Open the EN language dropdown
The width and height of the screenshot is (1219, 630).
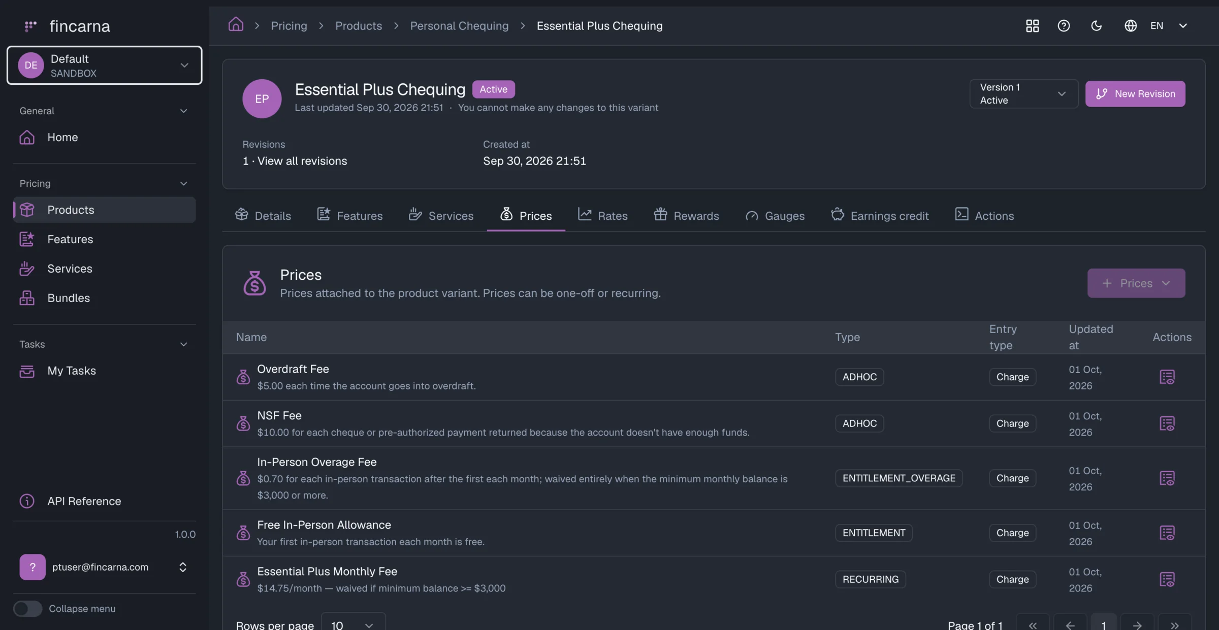1169,25
